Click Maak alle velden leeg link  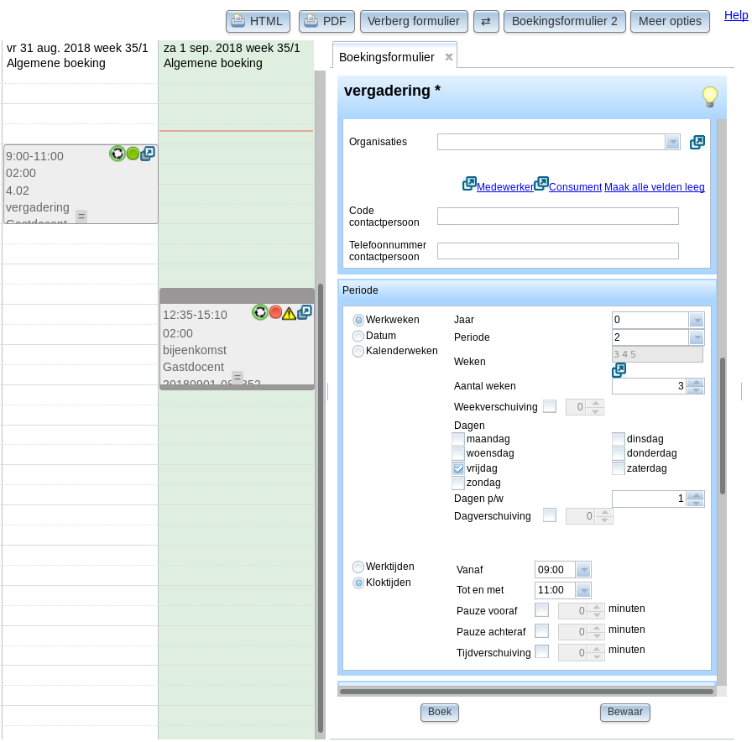pos(654,187)
